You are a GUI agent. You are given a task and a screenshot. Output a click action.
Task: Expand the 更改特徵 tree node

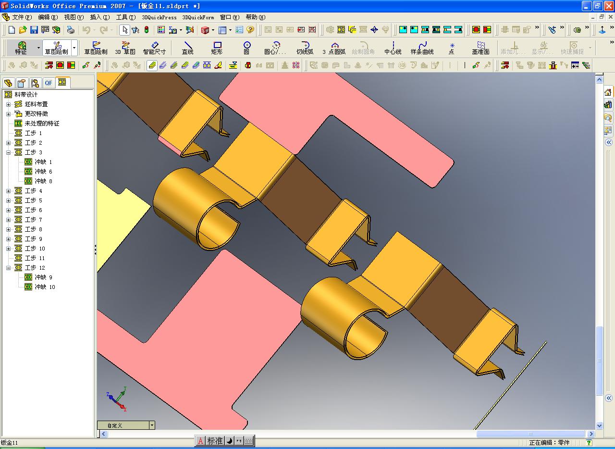8,114
